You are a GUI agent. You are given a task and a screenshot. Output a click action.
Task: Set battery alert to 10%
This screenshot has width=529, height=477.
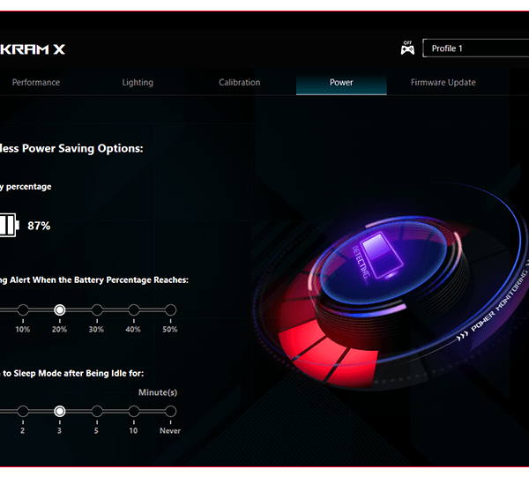23,310
